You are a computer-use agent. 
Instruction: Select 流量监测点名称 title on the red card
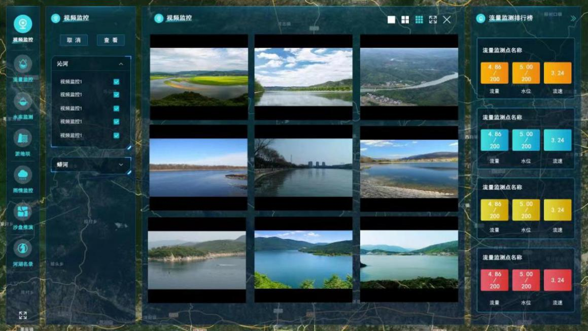(x=502, y=257)
